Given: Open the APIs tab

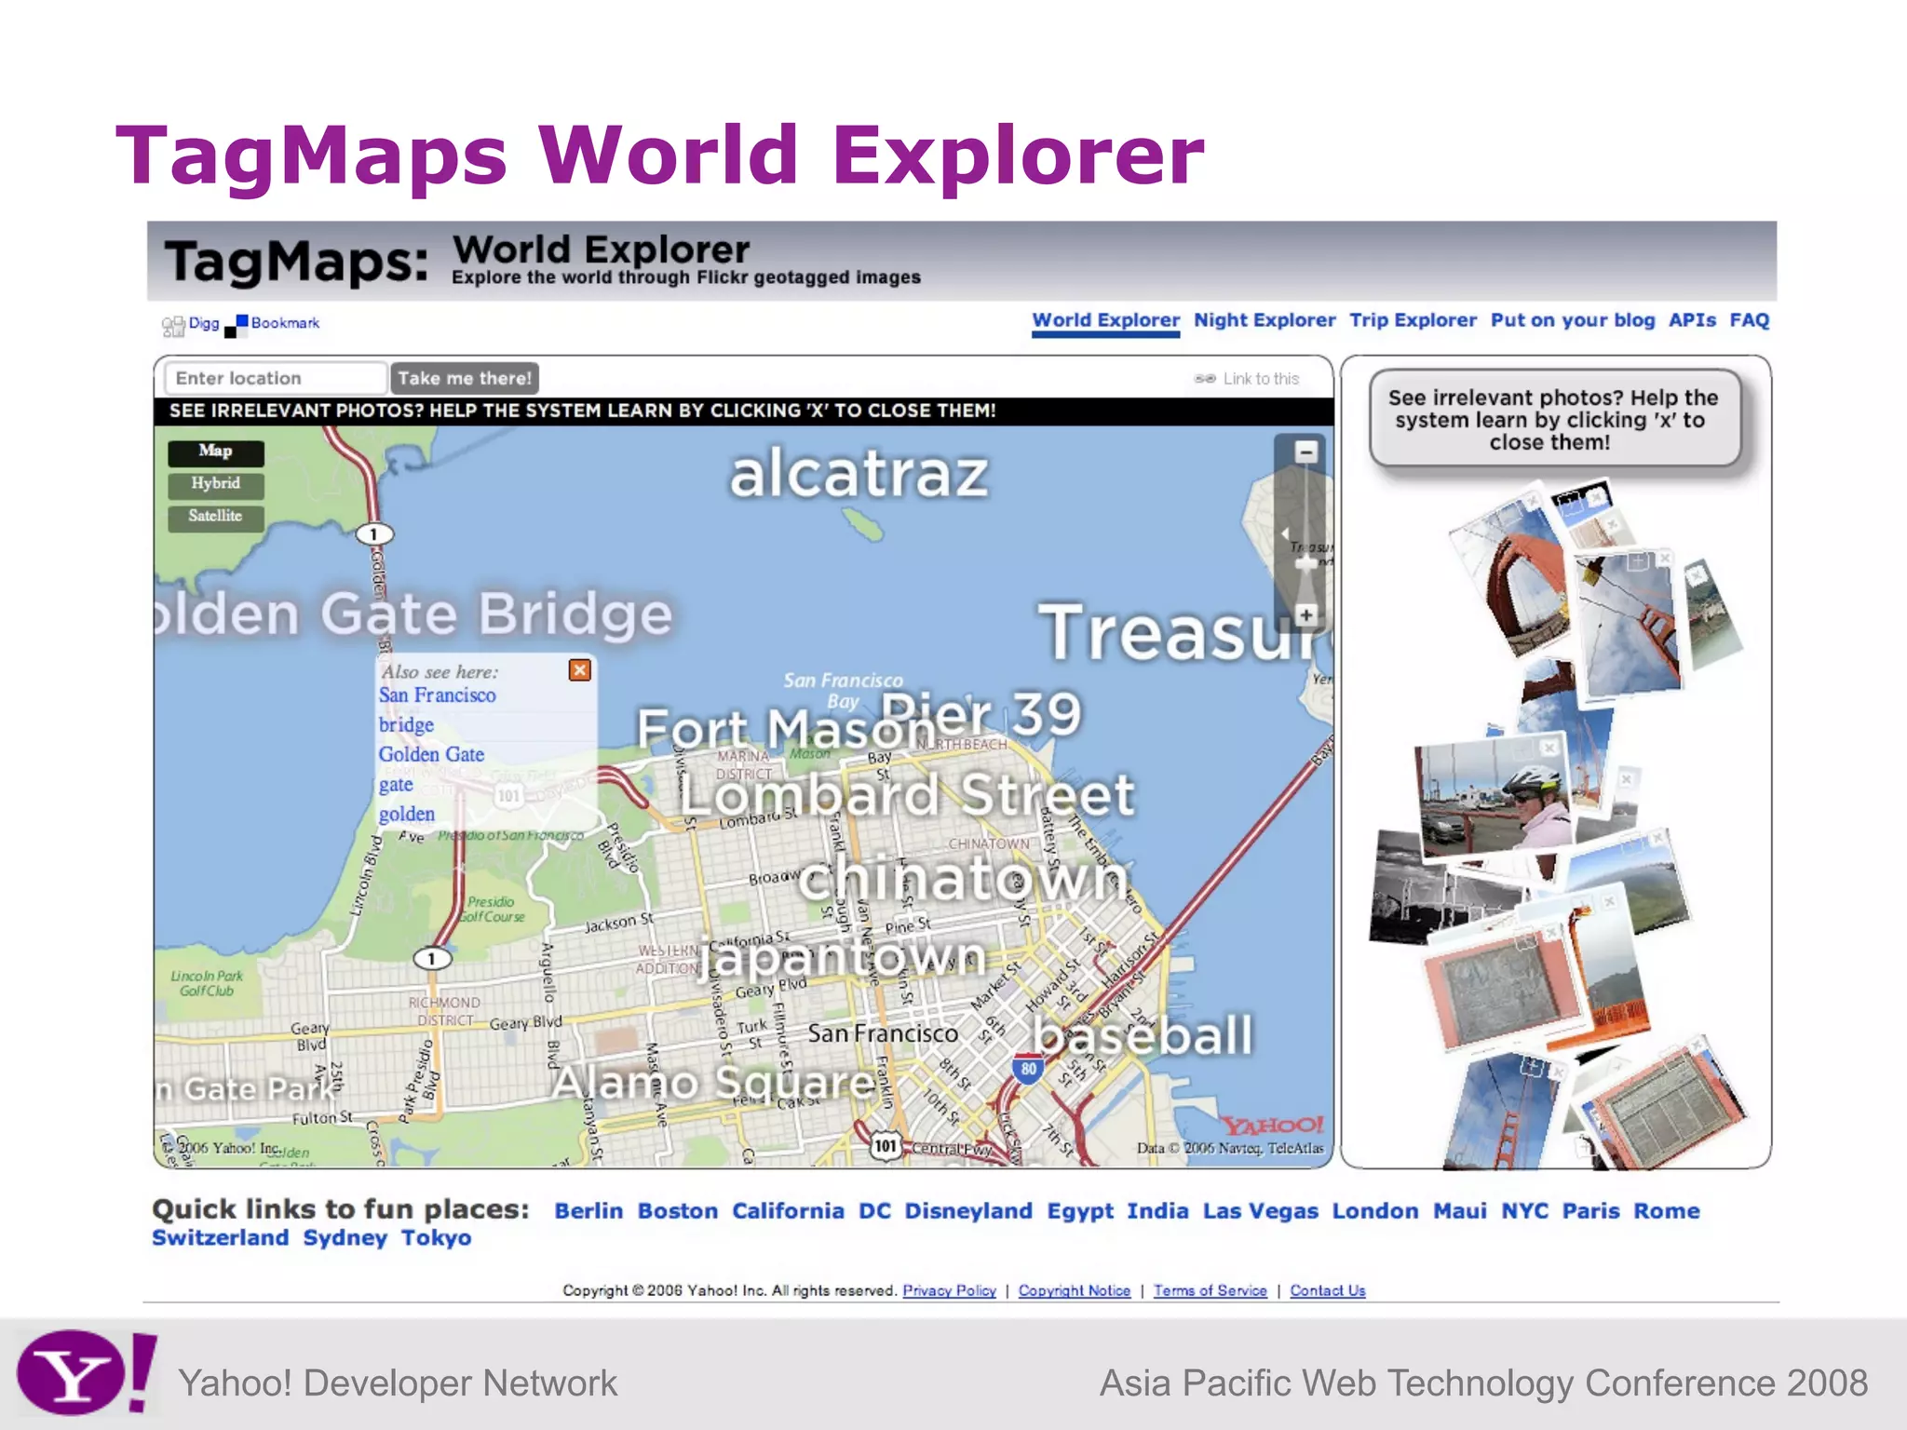Looking at the screenshot, I should pos(1692,320).
